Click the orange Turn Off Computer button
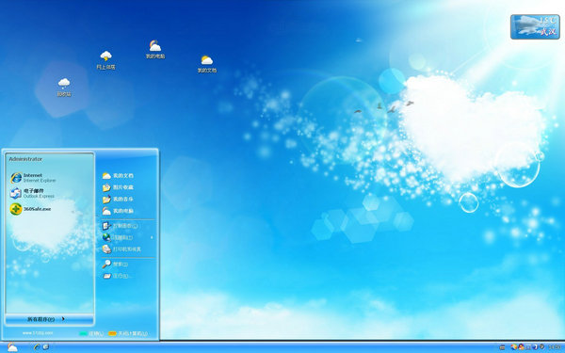The height and width of the screenshot is (353, 565). pyautogui.click(x=128, y=333)
